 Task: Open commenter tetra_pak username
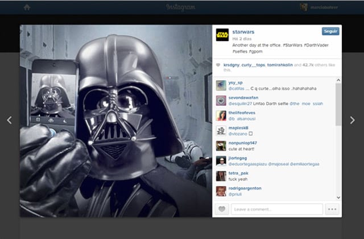point(238,173)
